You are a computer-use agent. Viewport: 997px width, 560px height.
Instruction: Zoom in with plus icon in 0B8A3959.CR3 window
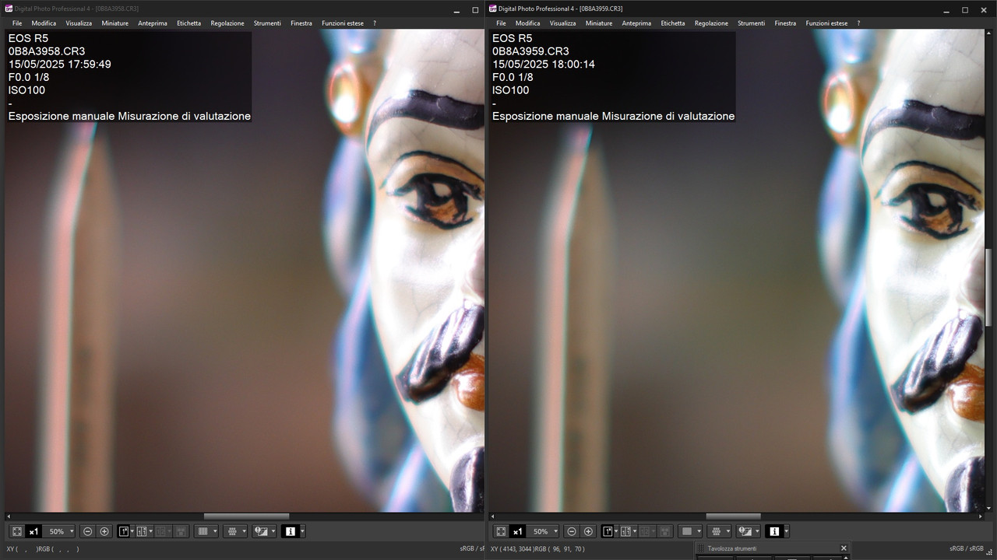pos(588,531)
